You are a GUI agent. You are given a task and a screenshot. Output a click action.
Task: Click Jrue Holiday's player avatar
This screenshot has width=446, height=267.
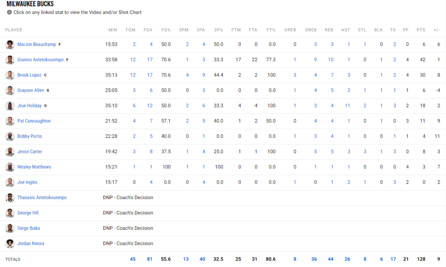[x=10, y=106]
